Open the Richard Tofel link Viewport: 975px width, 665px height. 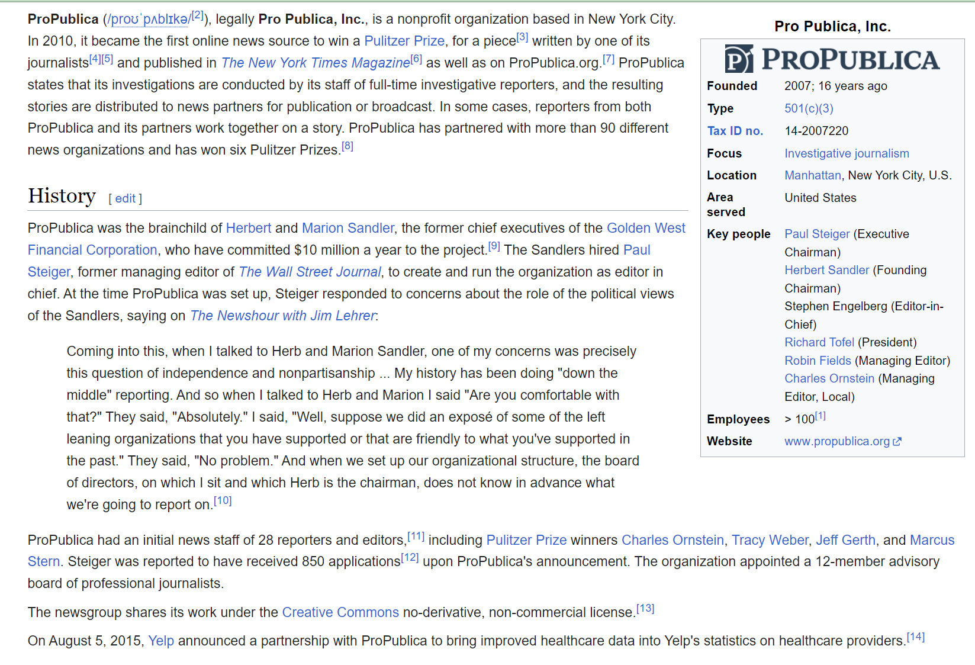(x=819, y=342)
